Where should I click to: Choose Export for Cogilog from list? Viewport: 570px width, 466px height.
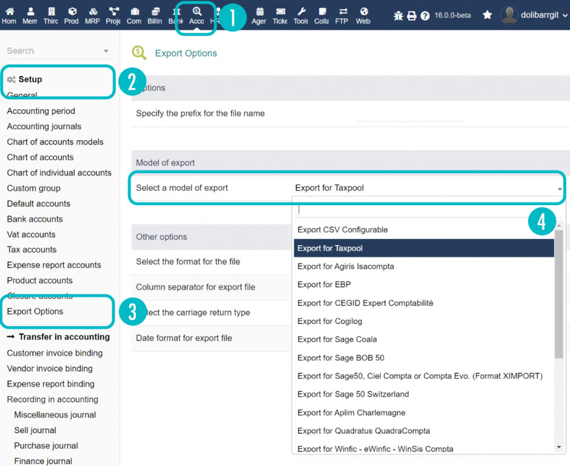pos(330,321)
